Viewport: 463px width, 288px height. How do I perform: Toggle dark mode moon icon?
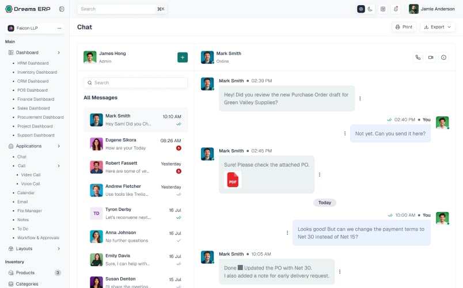370,9
